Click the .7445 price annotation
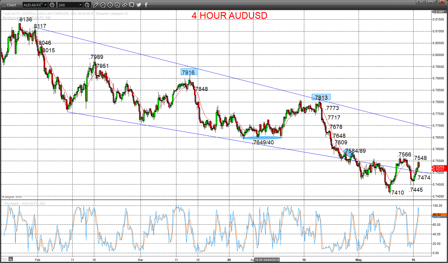This screenshot has height=263, width=448. [416, 190]
